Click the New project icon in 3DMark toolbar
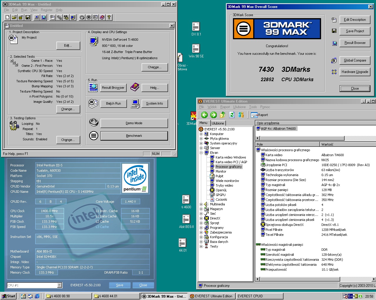Viewport: 376px width, 300px height. coord(8,18)
